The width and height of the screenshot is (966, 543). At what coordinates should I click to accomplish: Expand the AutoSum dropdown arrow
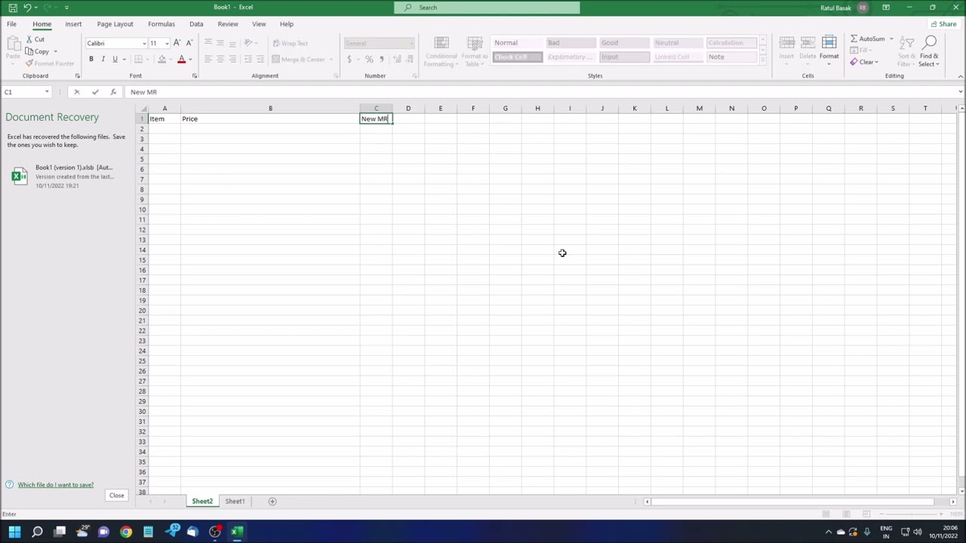click(x=891, y=38)
